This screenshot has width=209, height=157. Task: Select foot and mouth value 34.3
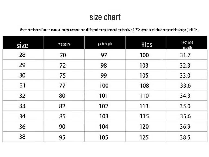coord(185,96)
